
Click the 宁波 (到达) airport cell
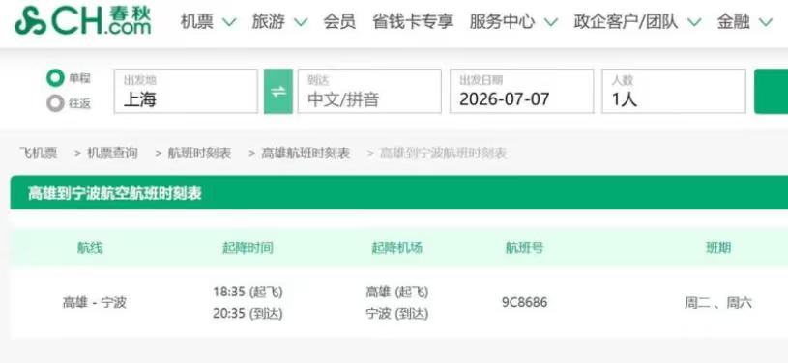pos(397,314)
